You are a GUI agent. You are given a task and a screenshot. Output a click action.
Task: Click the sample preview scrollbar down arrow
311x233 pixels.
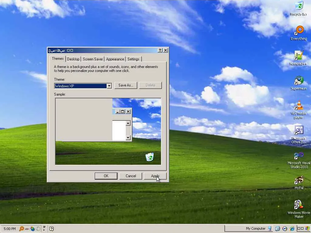128,137
